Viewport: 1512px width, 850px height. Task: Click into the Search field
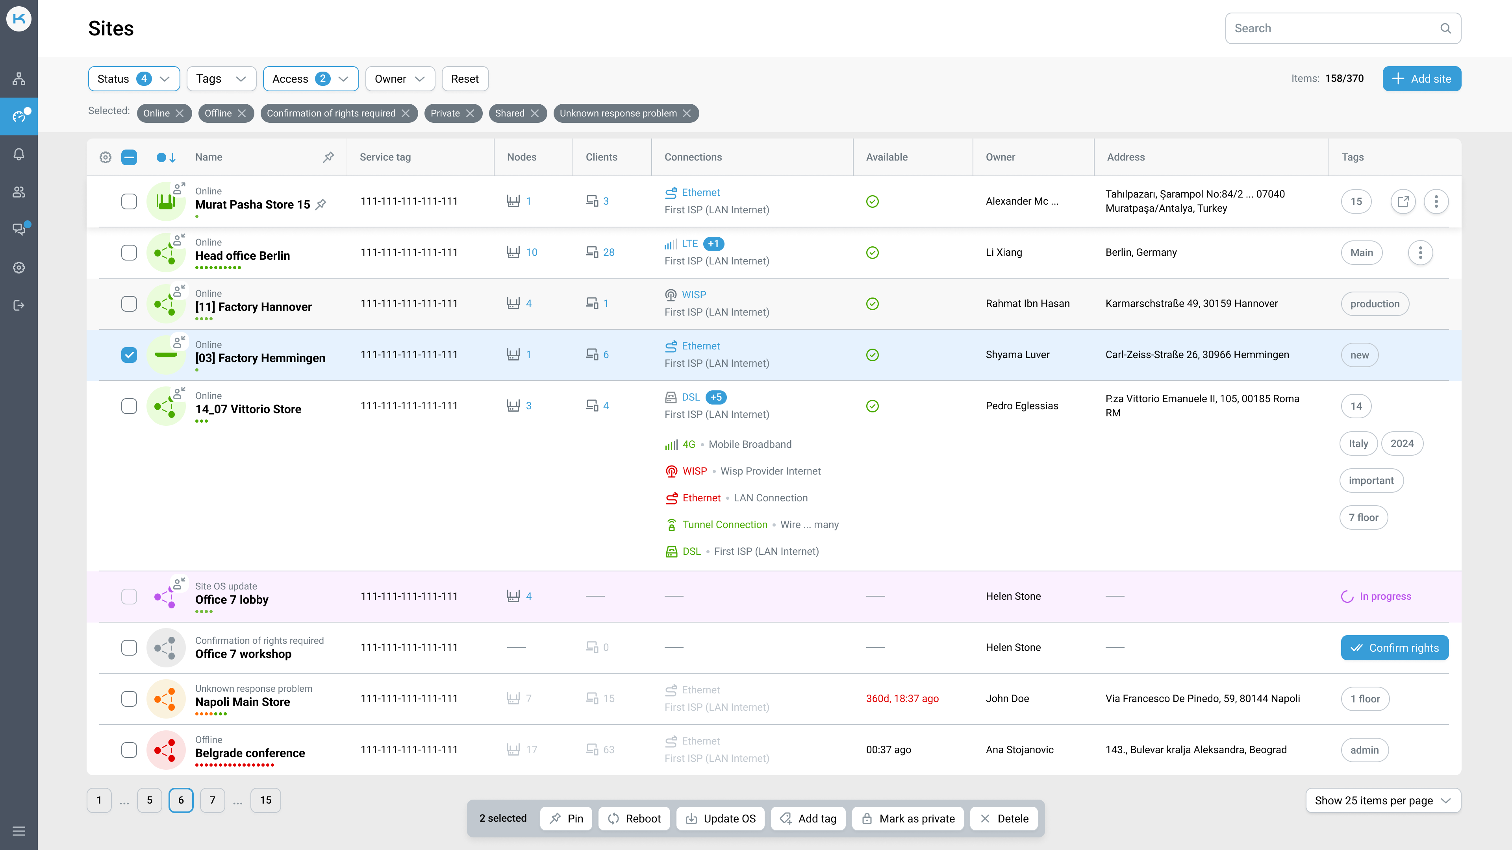(1332, 28)
